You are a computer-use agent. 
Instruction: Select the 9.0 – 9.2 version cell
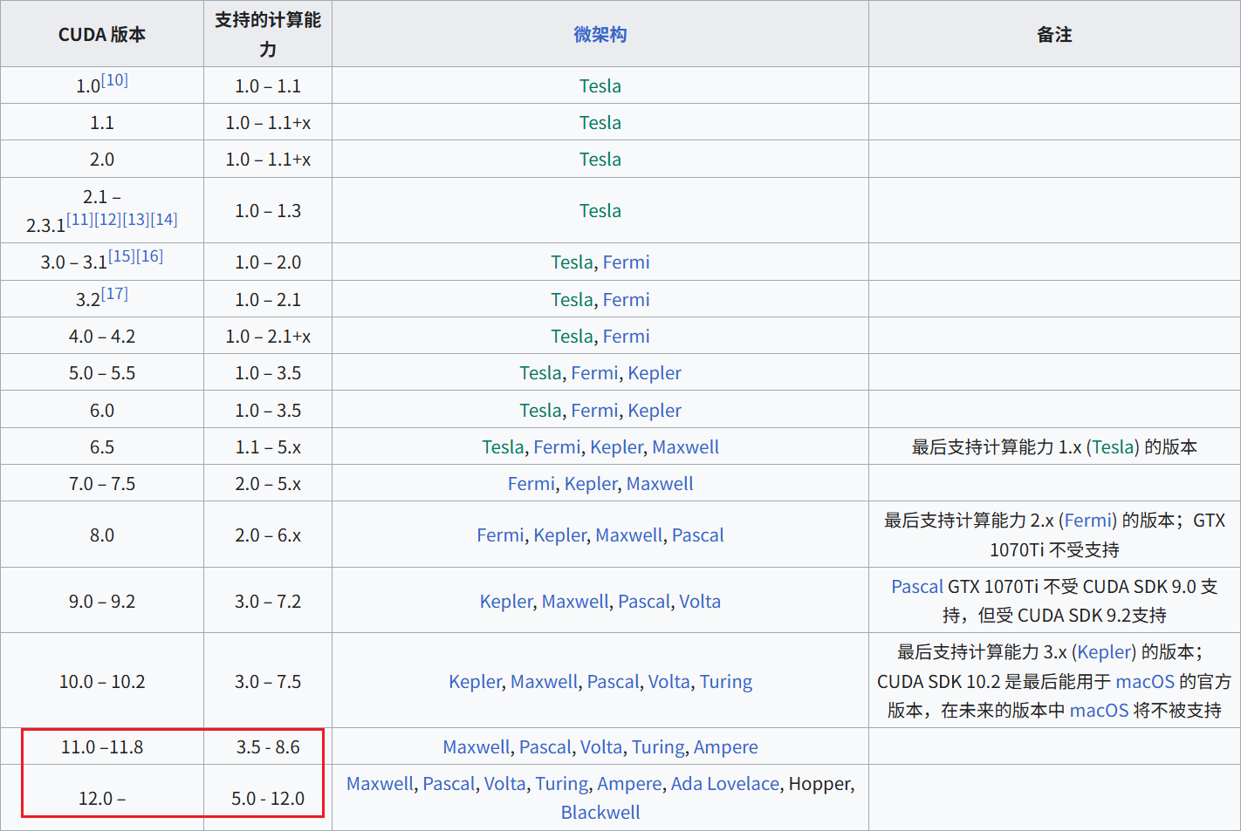pyautogui.click(x=102, y=601)
